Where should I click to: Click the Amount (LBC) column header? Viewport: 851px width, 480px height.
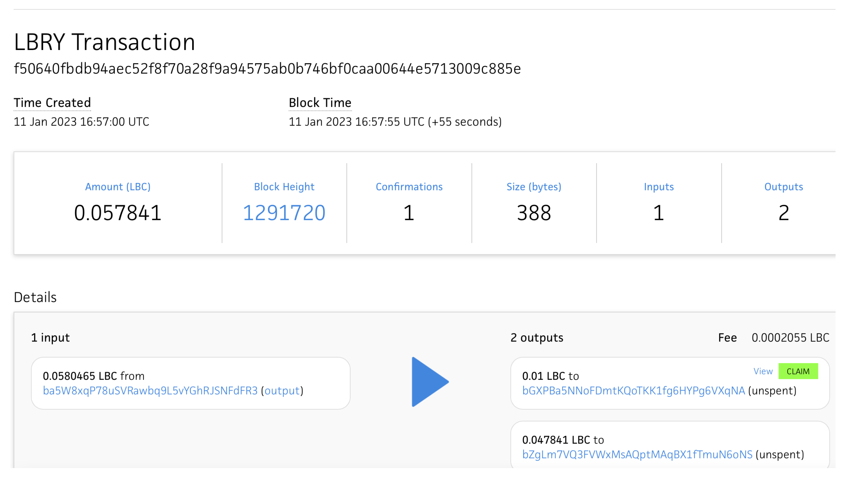tap(118, 186)
